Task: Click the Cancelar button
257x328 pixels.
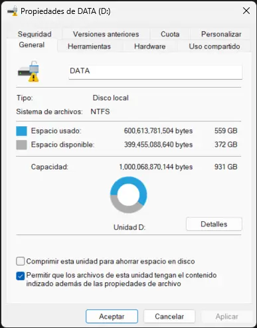Action: (169, 317)
